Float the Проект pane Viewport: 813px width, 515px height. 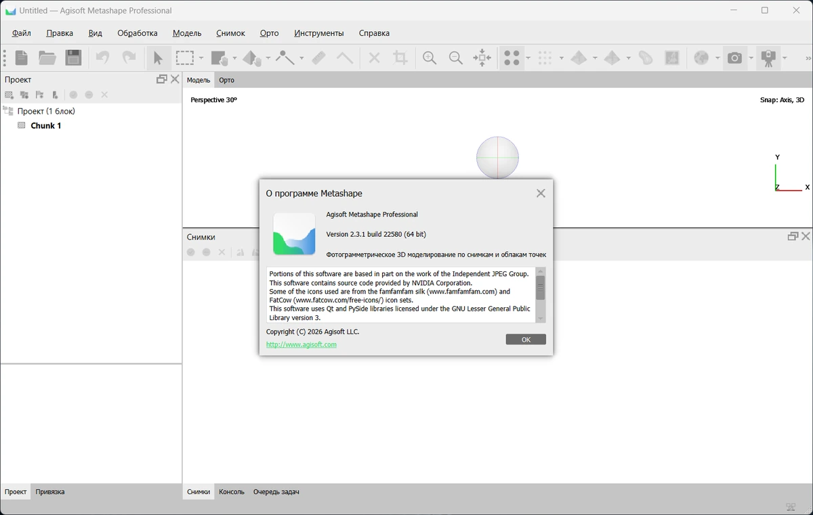point(162,79)
